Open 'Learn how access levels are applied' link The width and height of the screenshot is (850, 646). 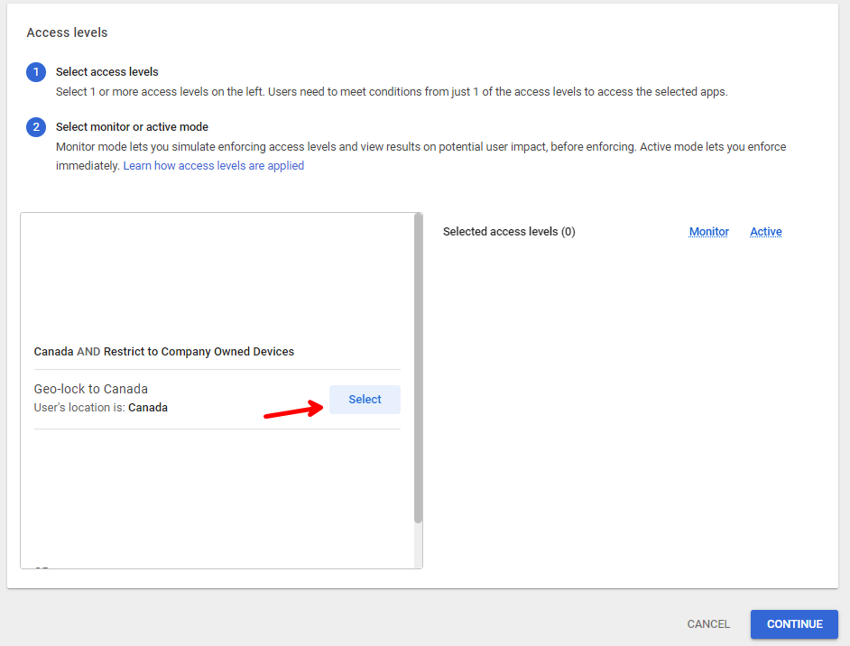(x=214, y=166)
